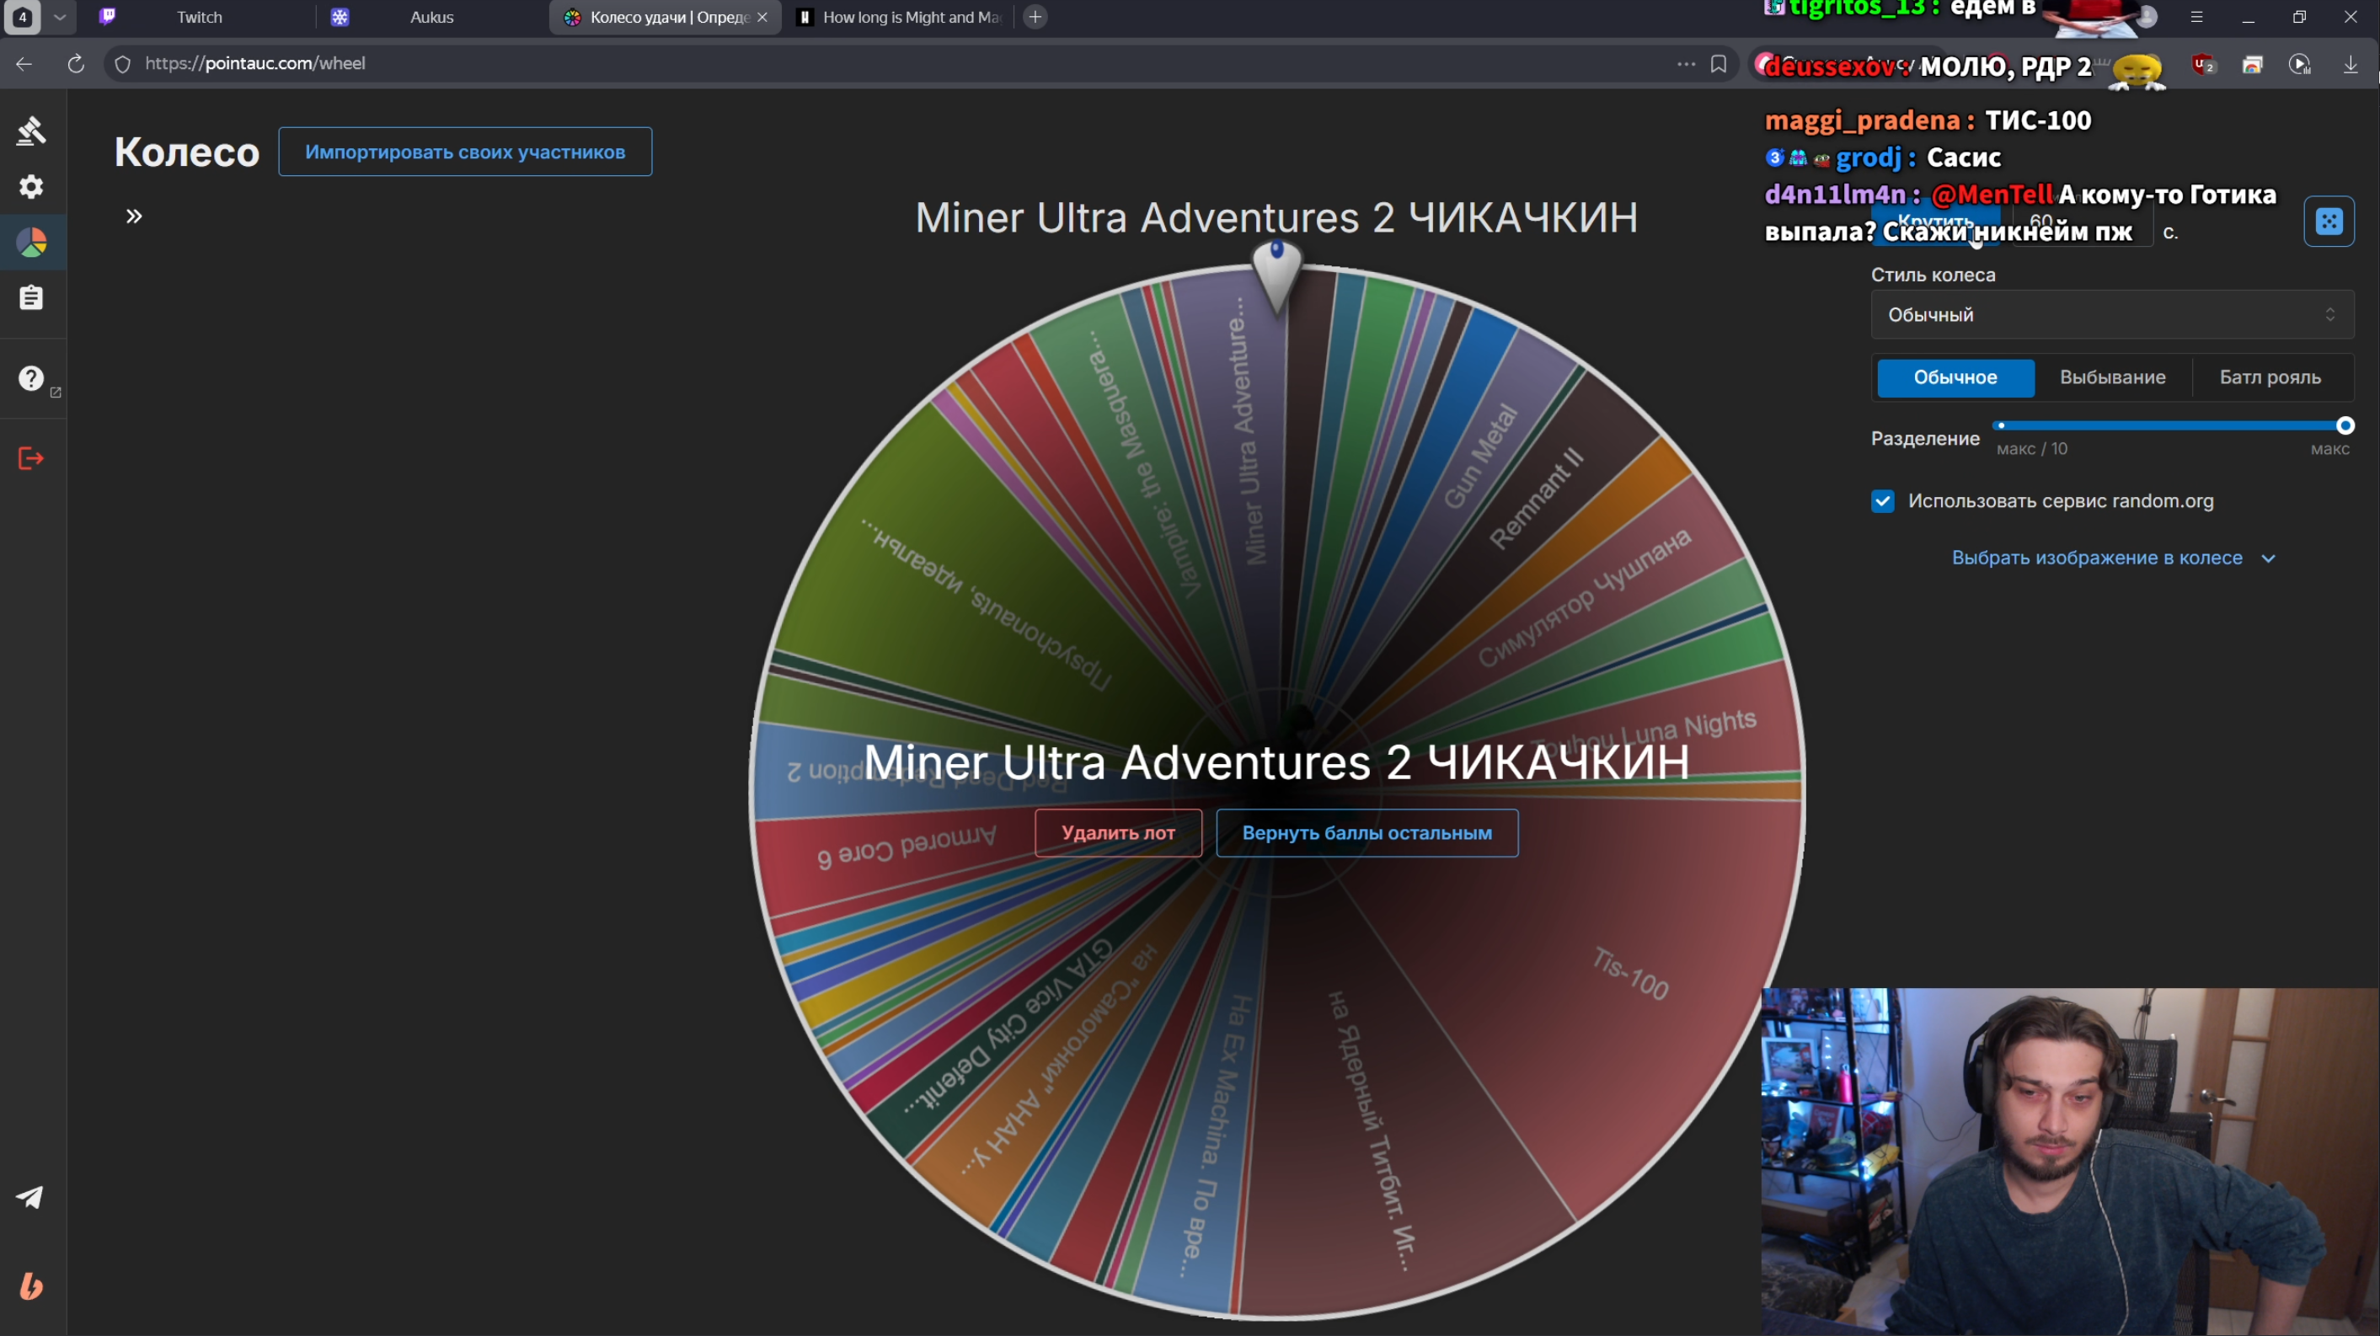Select the Выбывание wheel mode
This screenshot has width=2380, height=1336.
2112,378
